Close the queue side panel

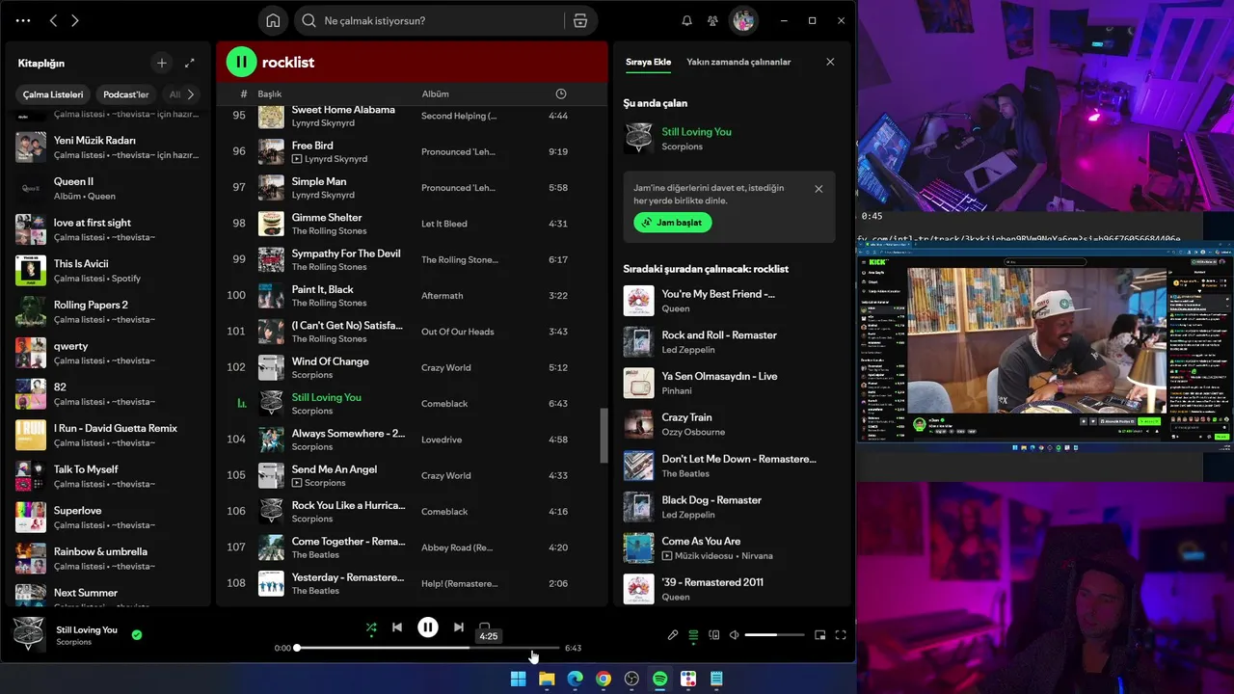coord(830,62)
